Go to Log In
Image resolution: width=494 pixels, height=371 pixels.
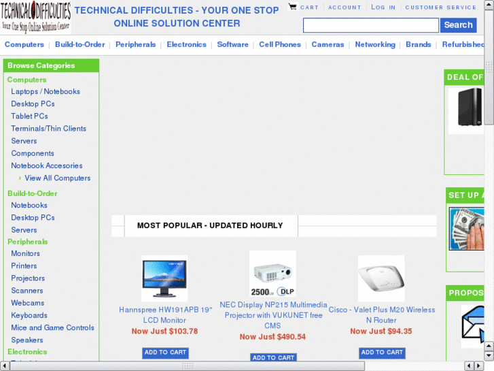[383, 7]
